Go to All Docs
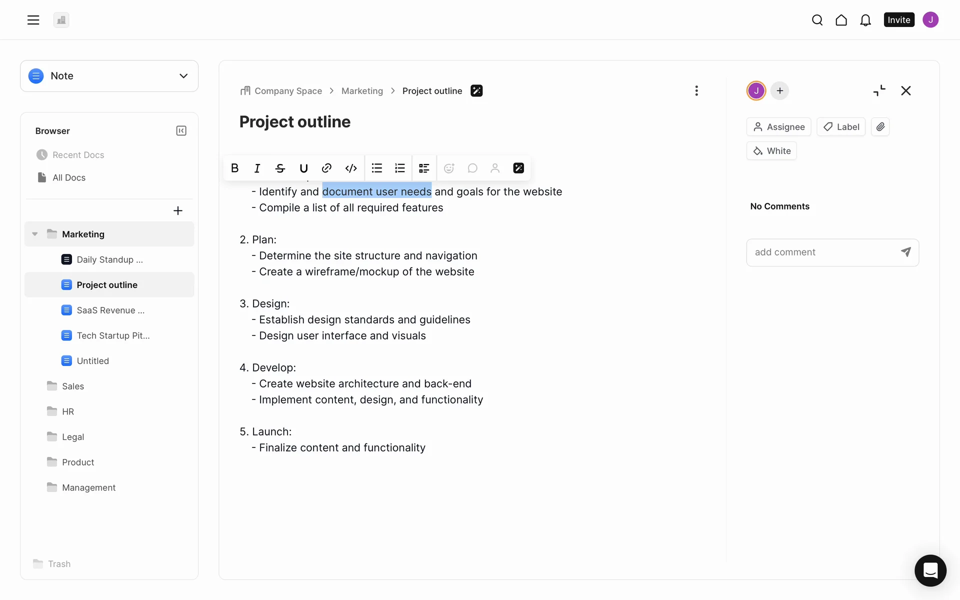This screenshot has height=600, width=960. [69, 177]
